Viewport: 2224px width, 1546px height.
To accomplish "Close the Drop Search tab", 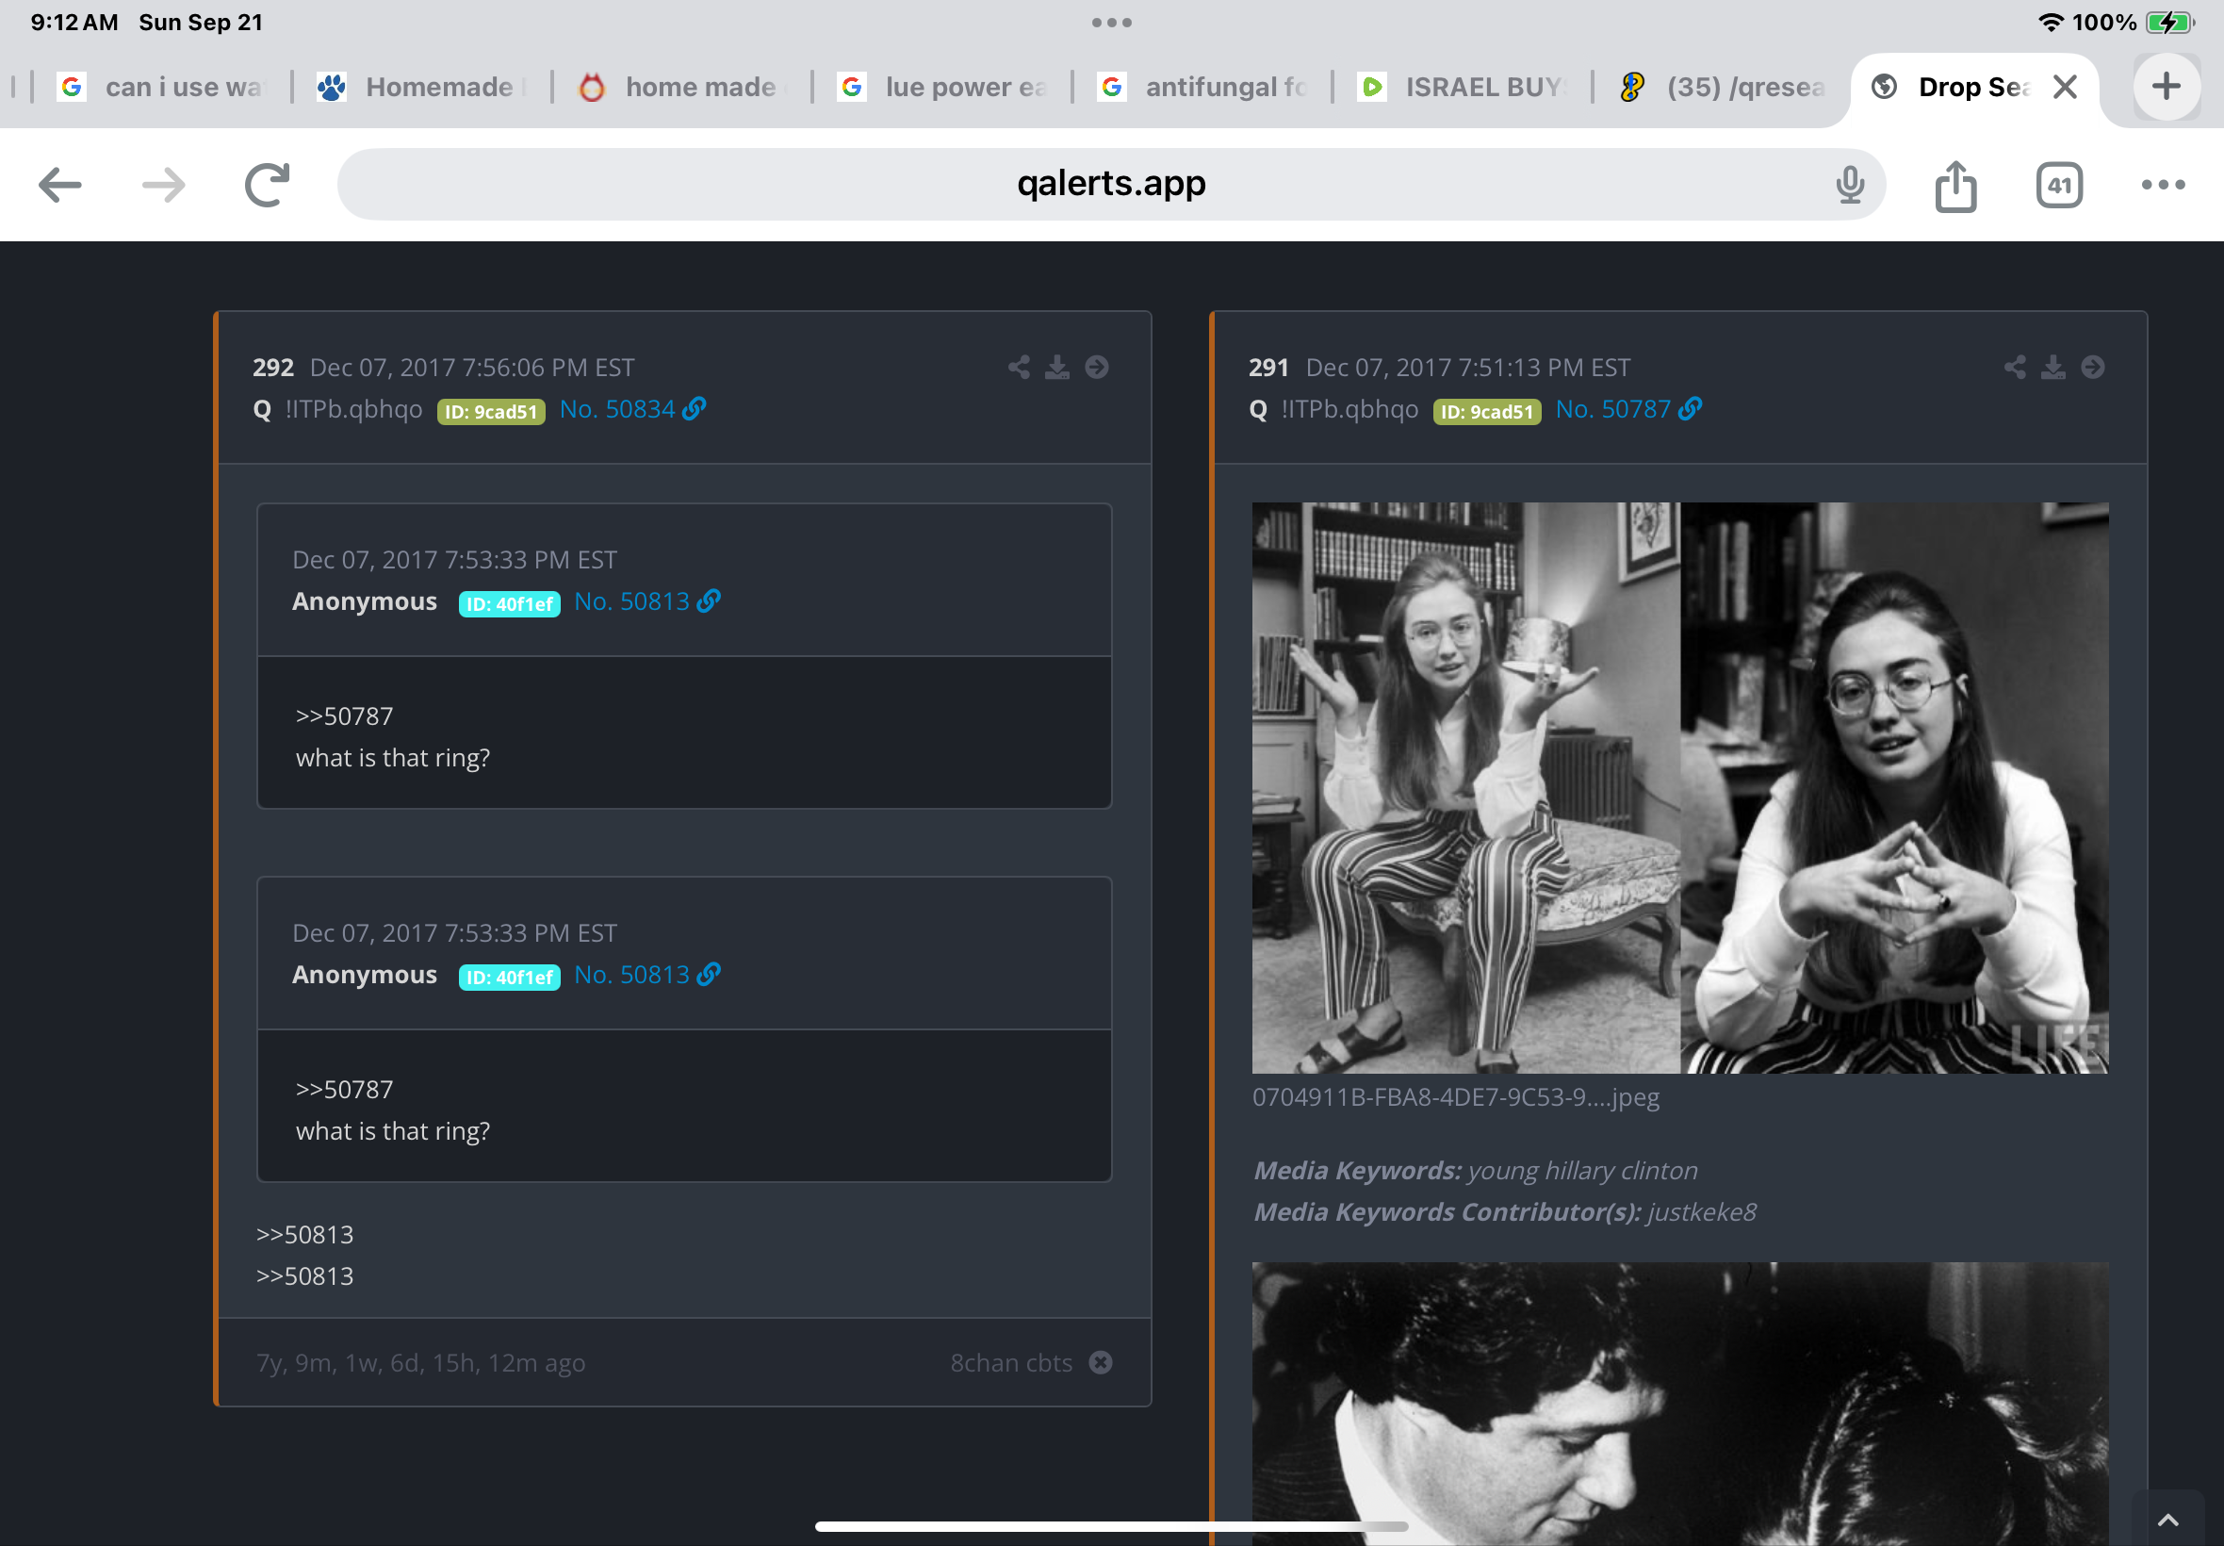I will pyautogui.click(x=2064, y=86).
